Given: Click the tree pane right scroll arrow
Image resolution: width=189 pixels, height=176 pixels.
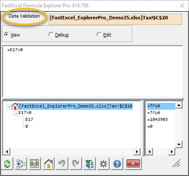Looking at the screenshot, I should click(137, 151).
